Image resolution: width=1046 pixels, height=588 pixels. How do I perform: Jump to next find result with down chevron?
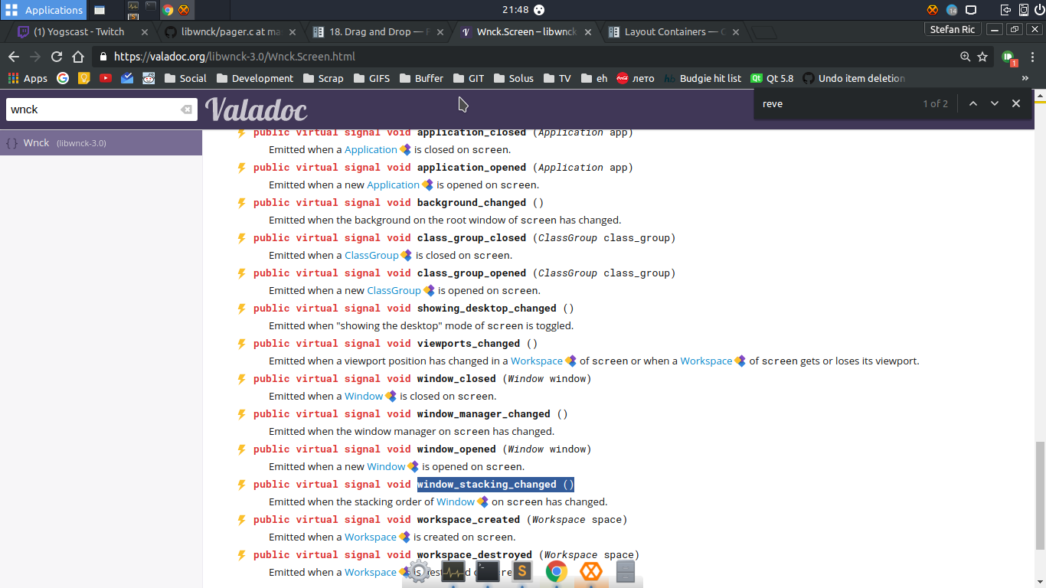tap(995, 103)
